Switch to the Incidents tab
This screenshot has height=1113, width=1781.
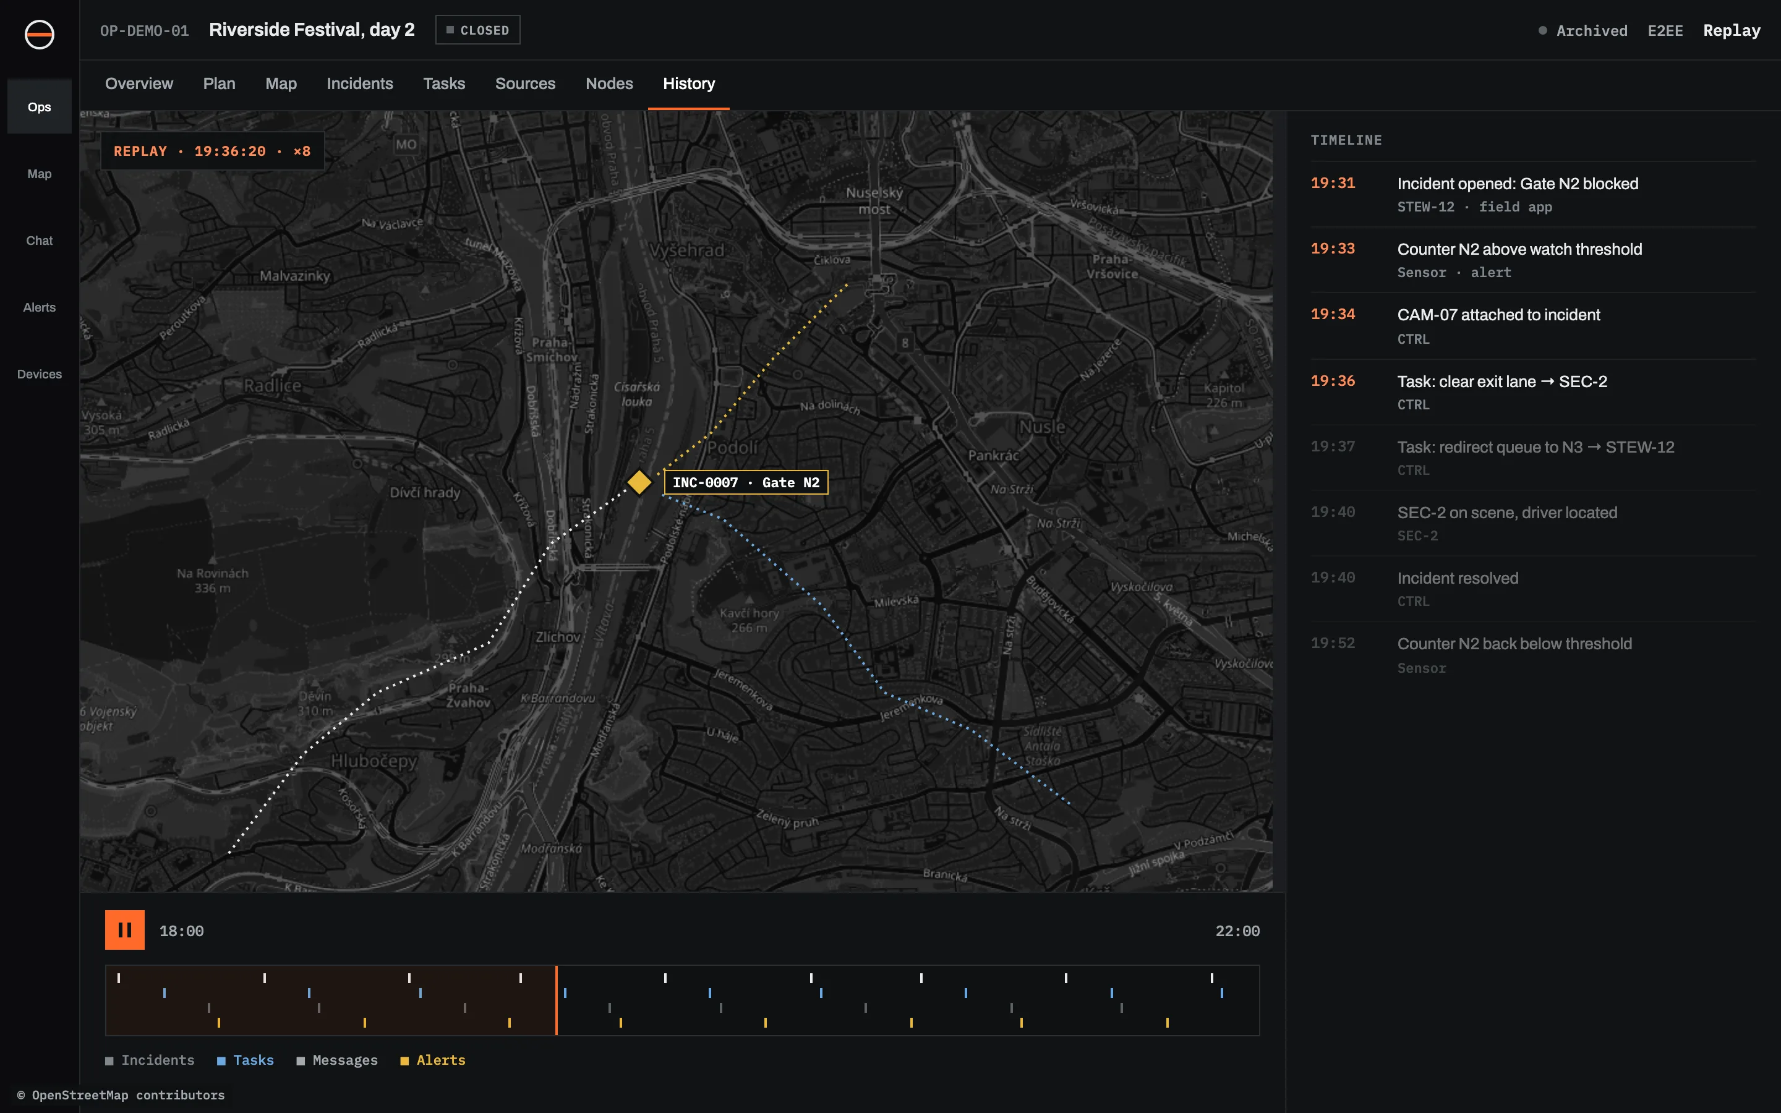(360, 84)
